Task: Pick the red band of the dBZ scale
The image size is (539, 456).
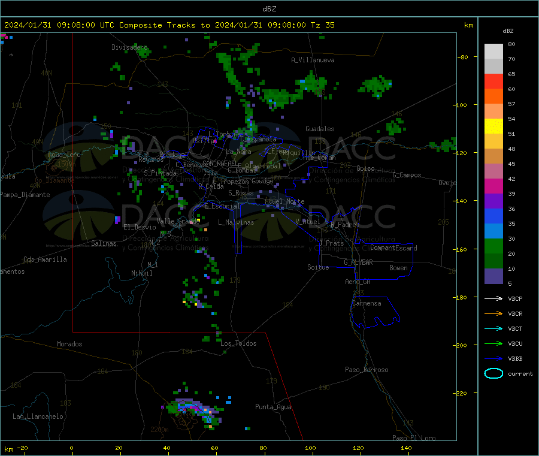Action: (x=493, y=81)
